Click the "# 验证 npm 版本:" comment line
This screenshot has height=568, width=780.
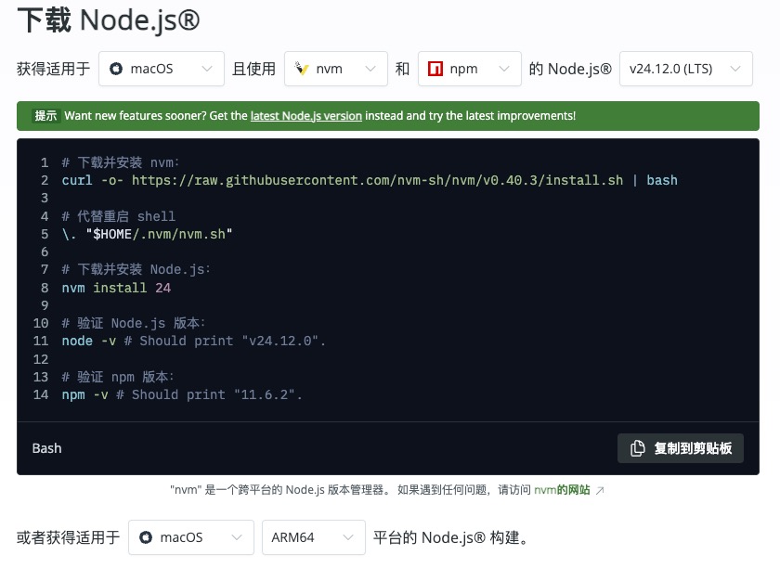click(x=118, y=377)
